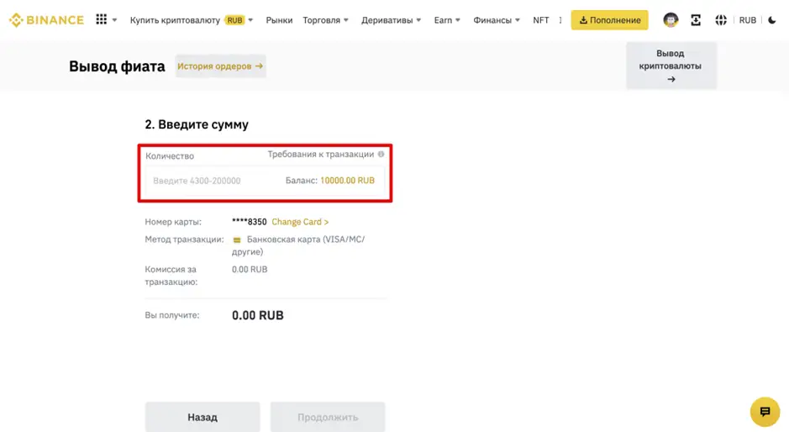
Task: Open the support chat bubble
Action: 765,412
